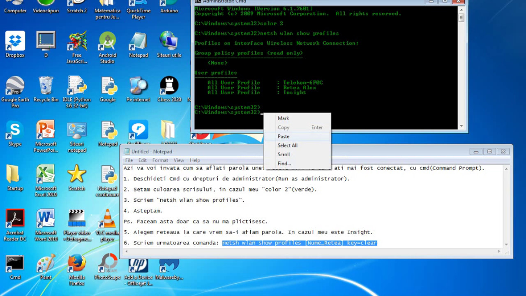Launch Microsoft Word 2010 shortcut
Screen dimensions: 526x296
[x=46, y=225]
